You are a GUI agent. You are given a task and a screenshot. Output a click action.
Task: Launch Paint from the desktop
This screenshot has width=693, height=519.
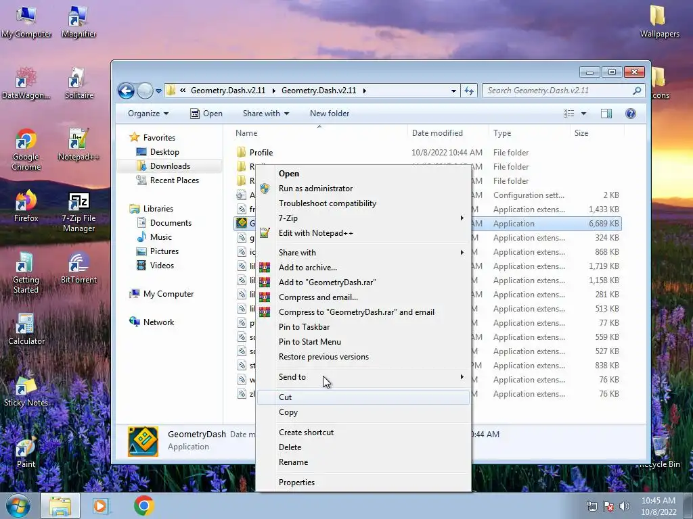(x=26, y=452)
